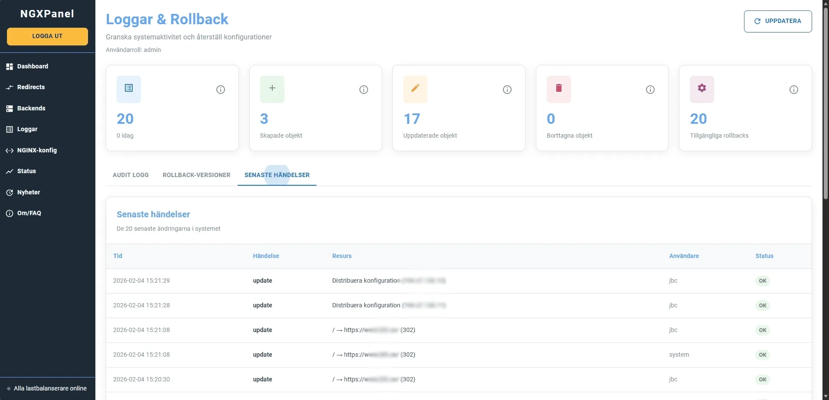
Task: Select the Senaste händelser tab
Action: [277, 175]
